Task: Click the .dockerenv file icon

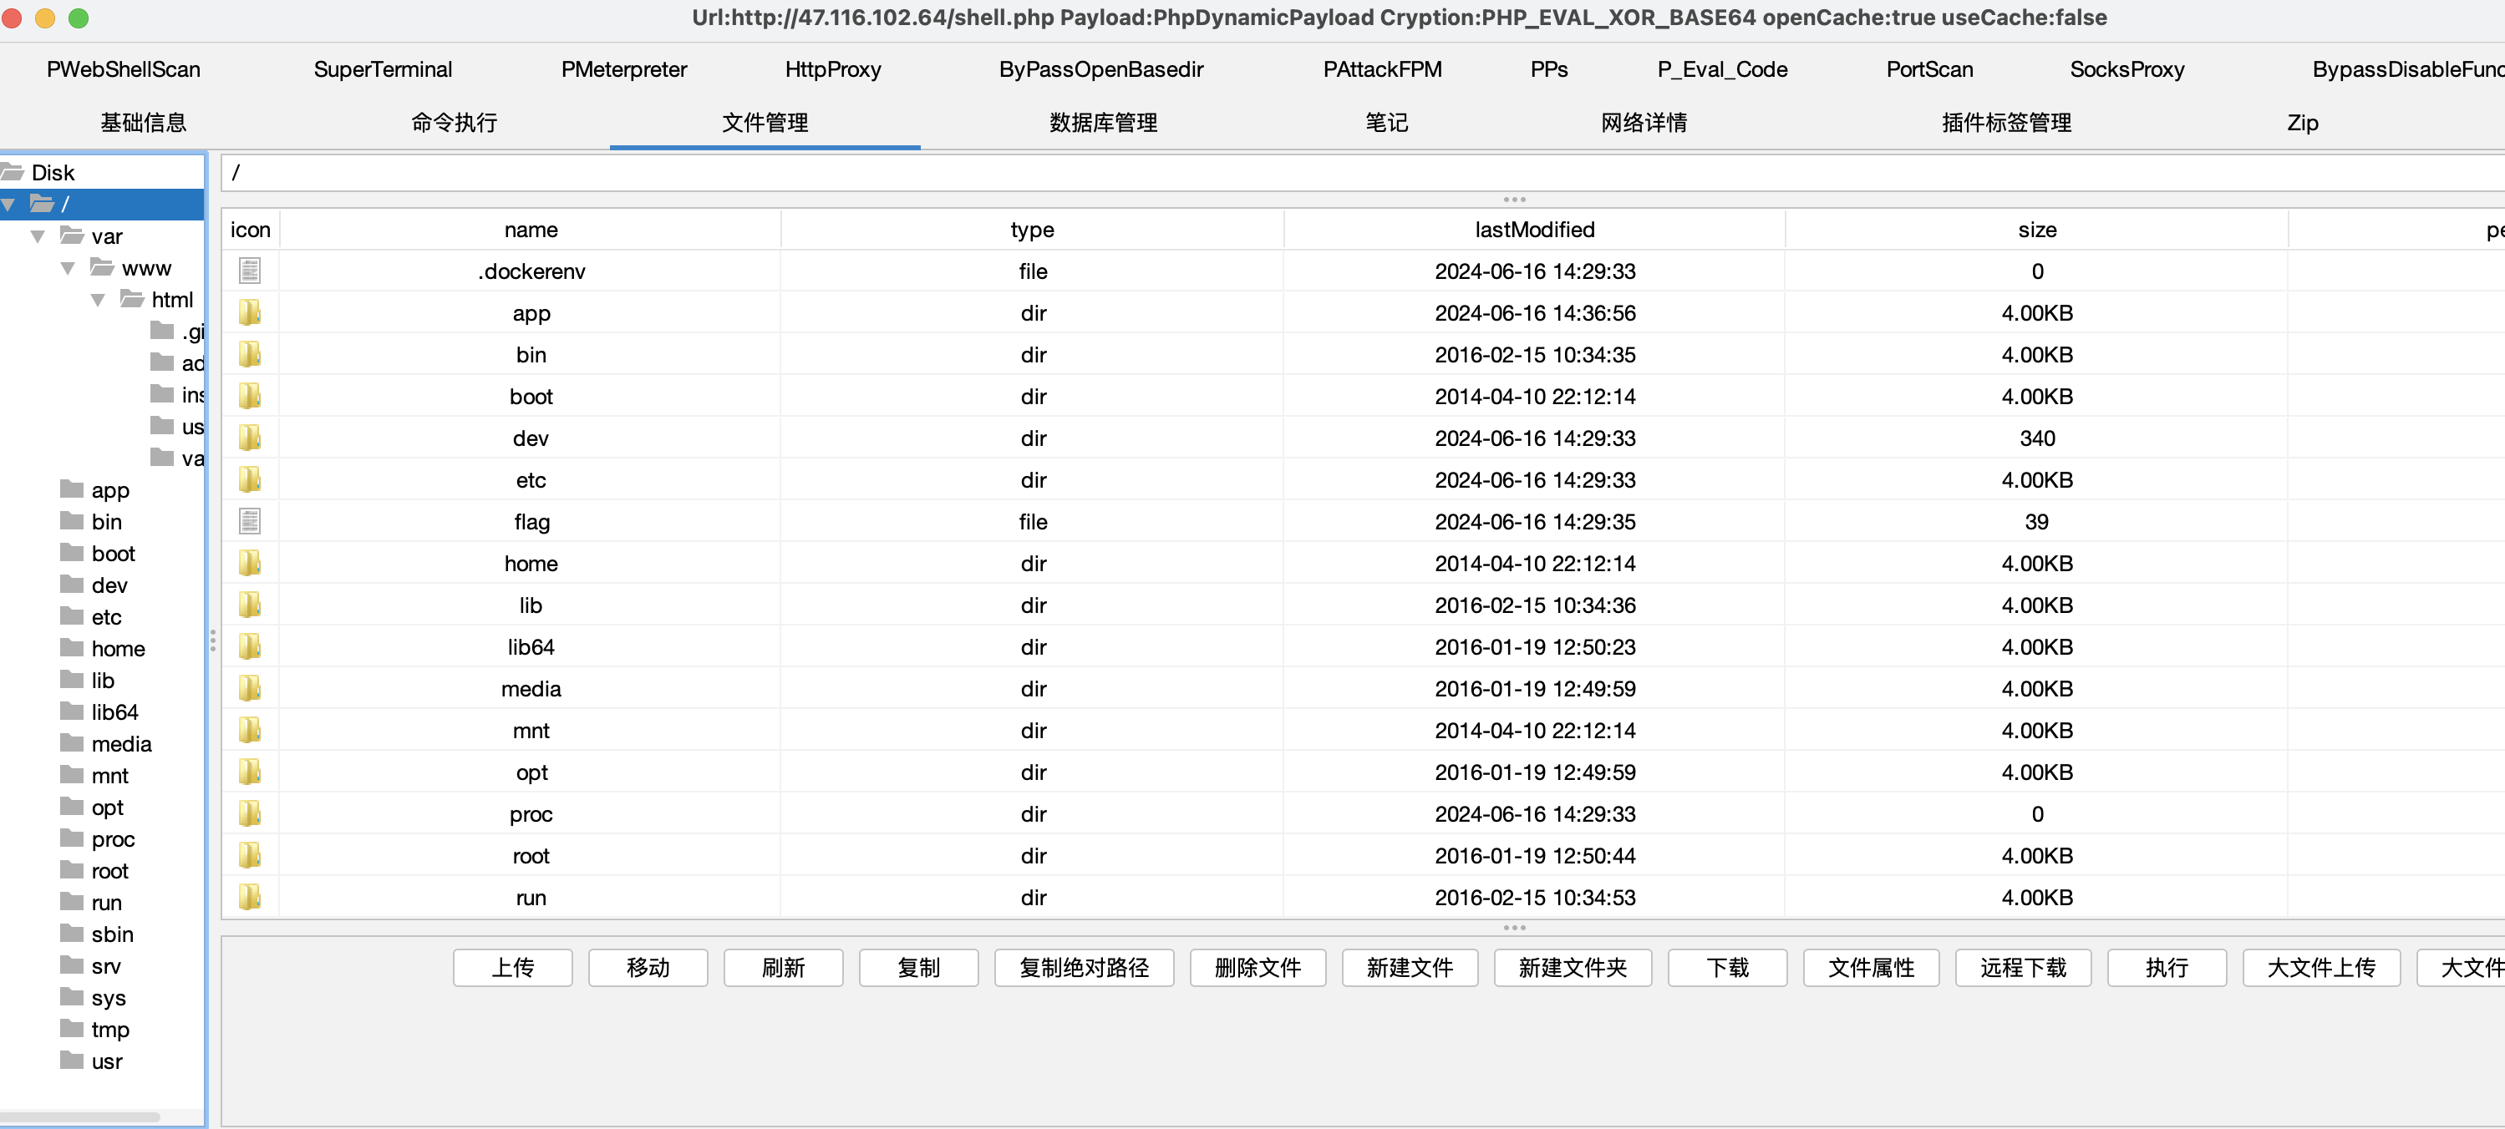Action: click(250, 271)
